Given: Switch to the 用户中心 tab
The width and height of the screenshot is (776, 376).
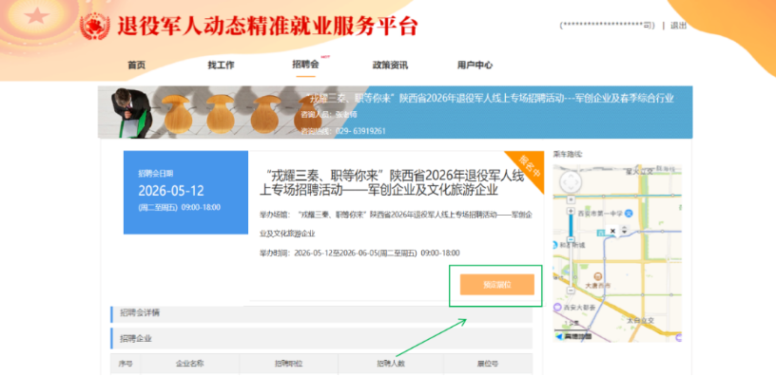Looking at the screenshot, I should 475,66.
